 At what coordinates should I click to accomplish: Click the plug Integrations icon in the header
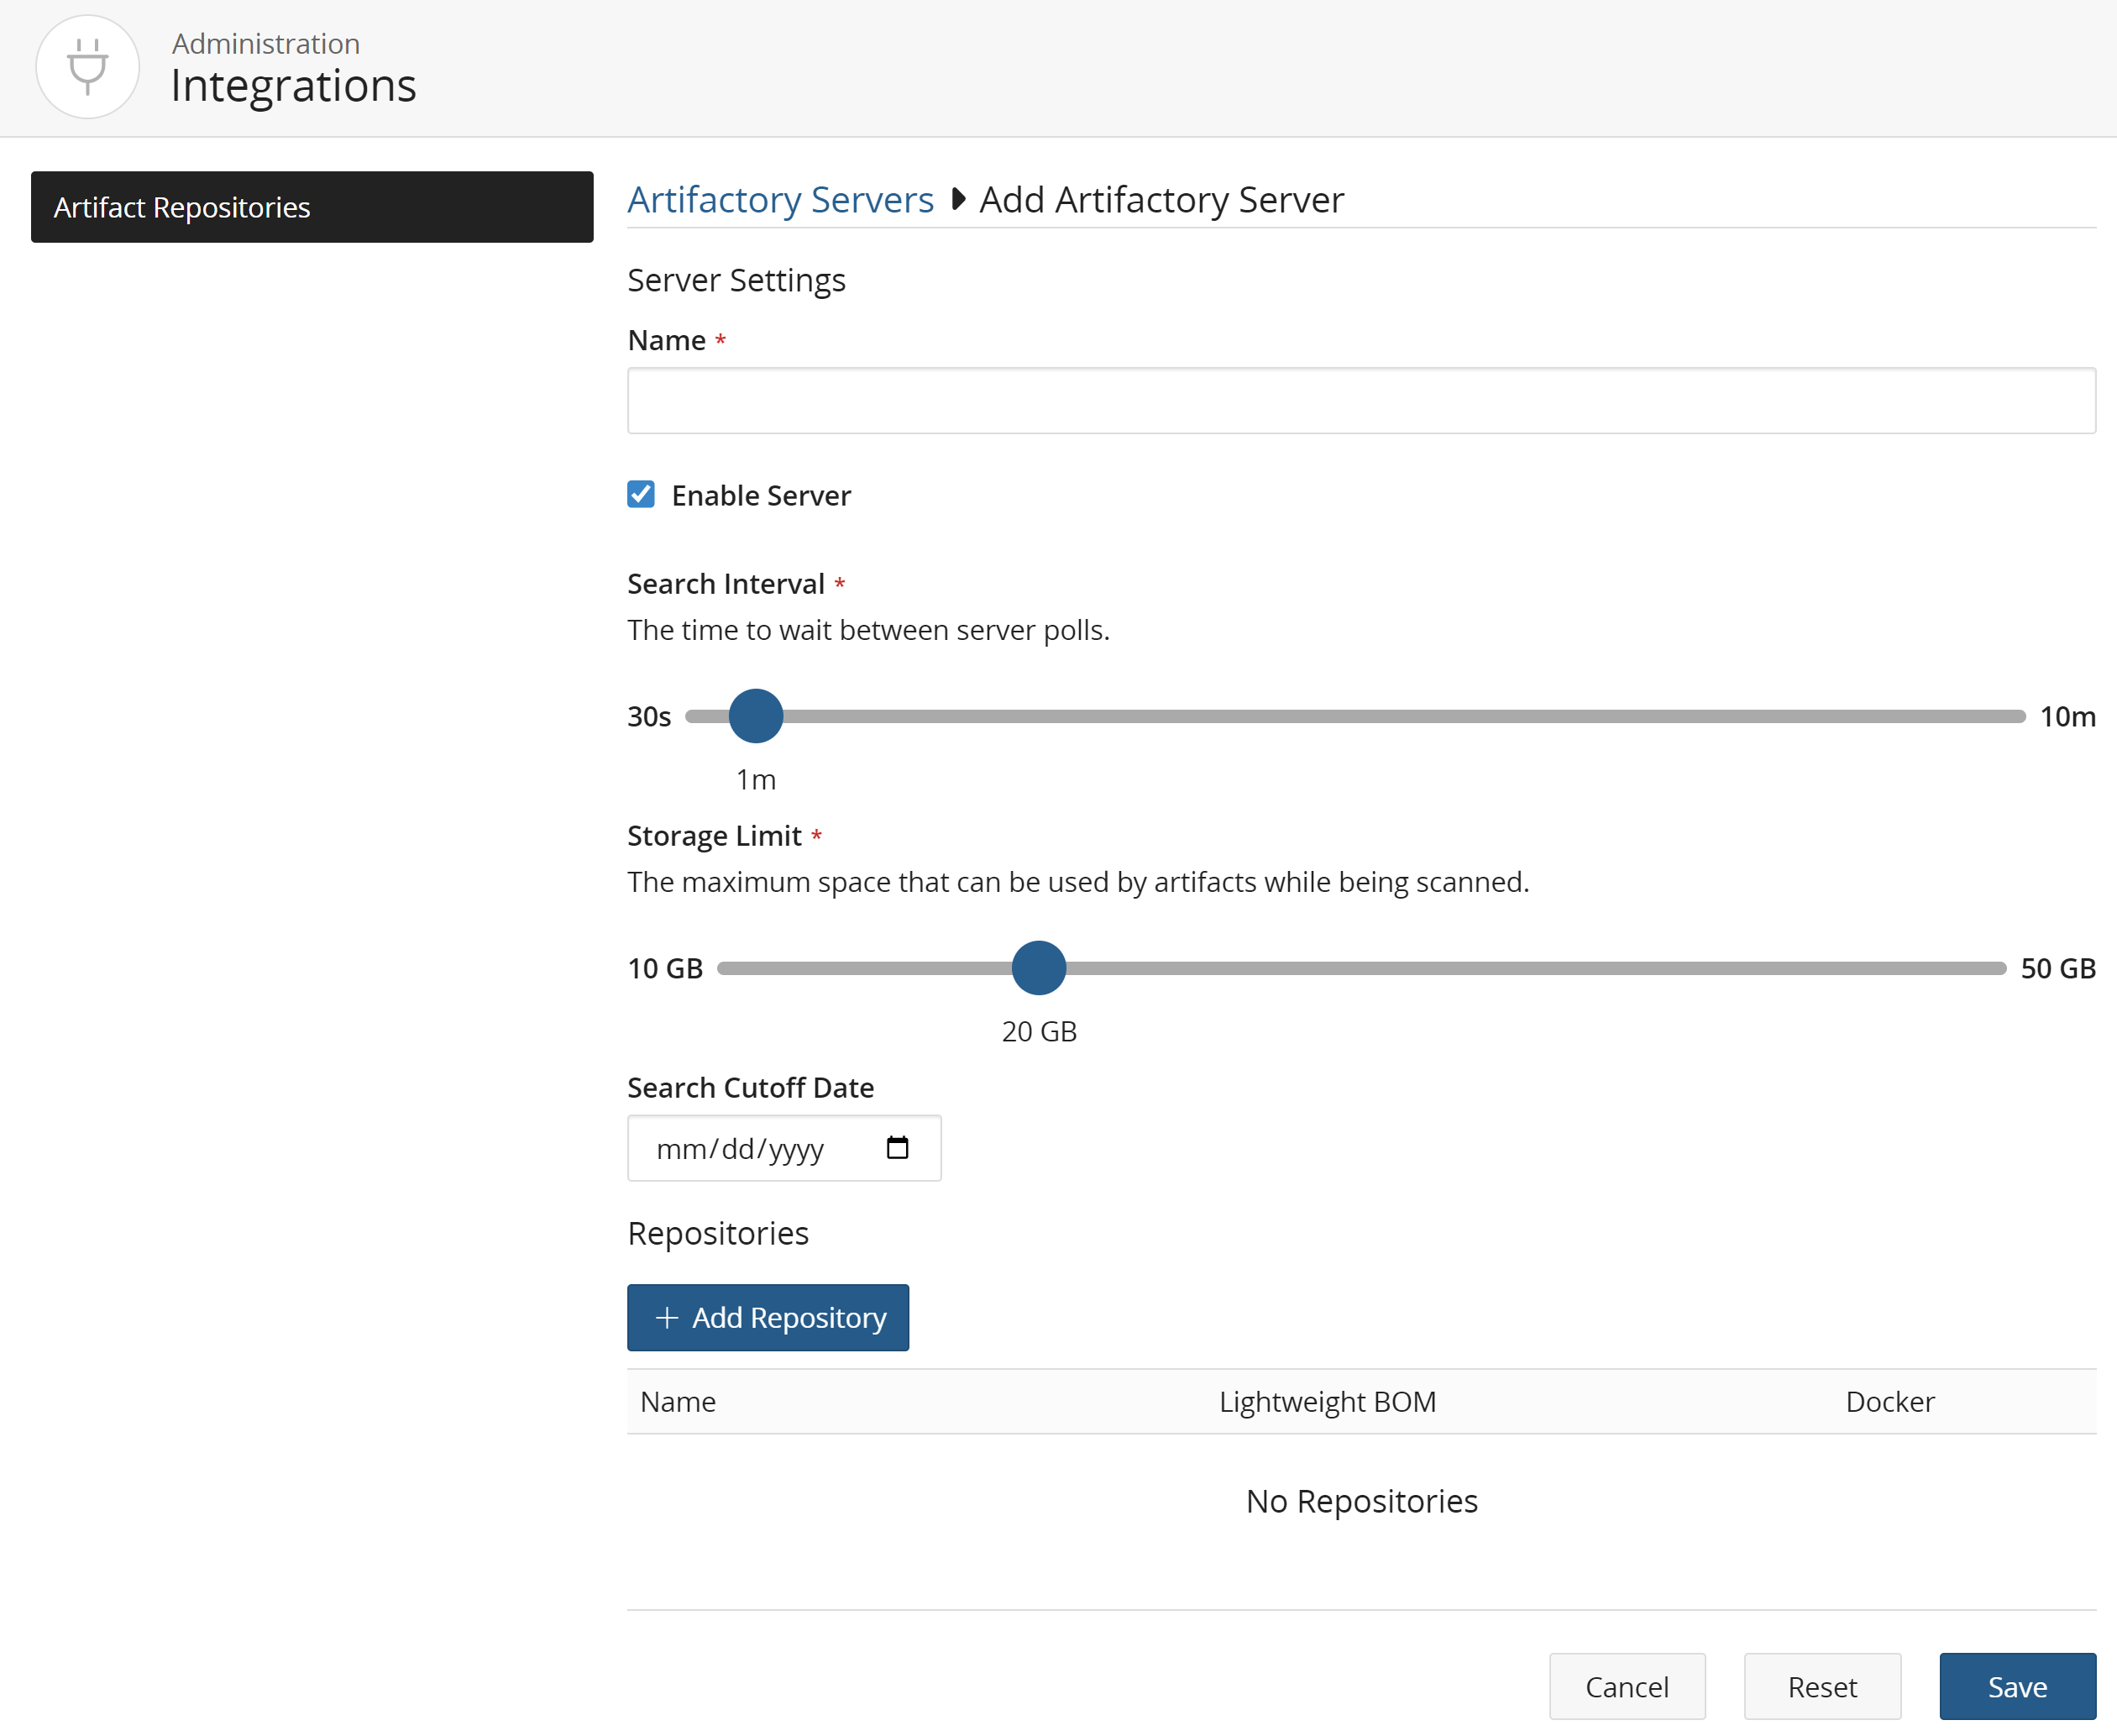coord(88,66)
